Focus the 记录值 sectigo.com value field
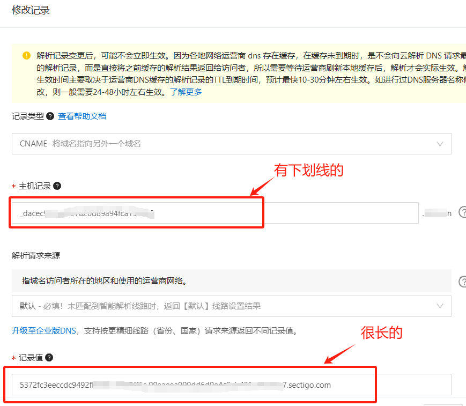This screenshot has width=466, height=406. pos(231,385)
